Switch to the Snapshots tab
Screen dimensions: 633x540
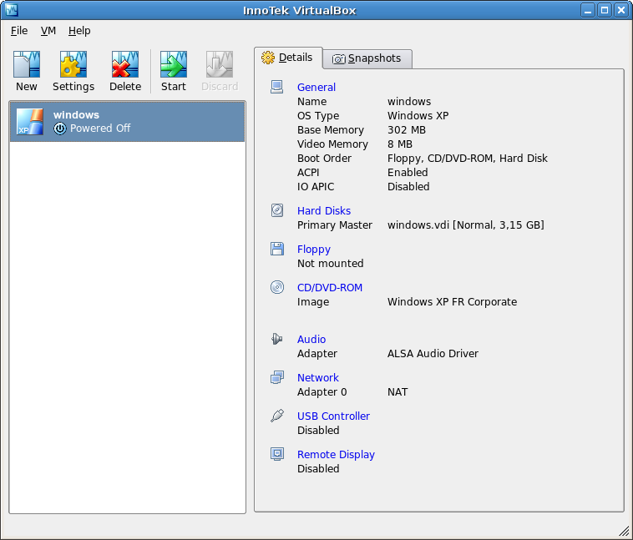(x=367, y=59)
